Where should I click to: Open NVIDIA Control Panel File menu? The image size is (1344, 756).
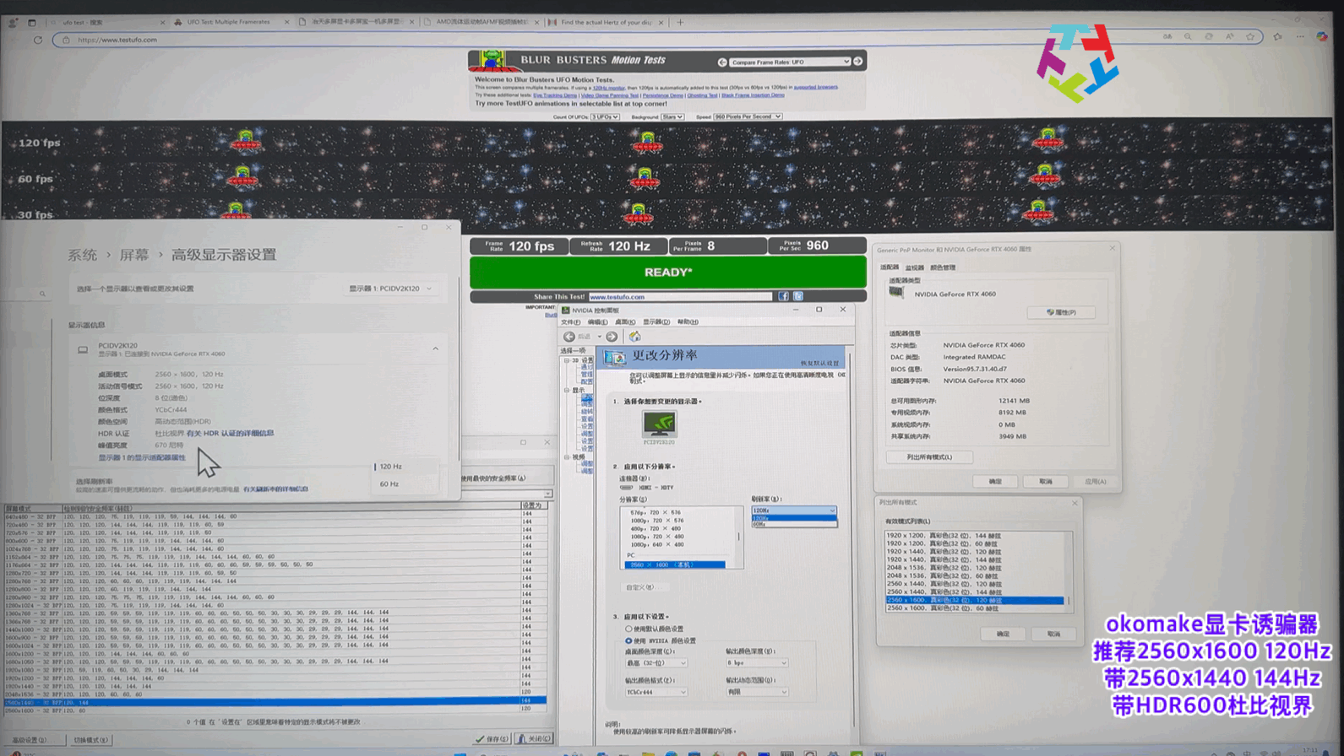[571, 322]
